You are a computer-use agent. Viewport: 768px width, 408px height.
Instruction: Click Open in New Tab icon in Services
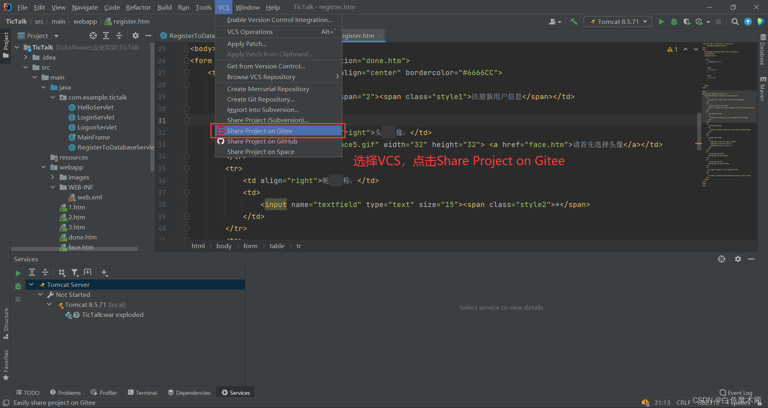pos(88,273)
